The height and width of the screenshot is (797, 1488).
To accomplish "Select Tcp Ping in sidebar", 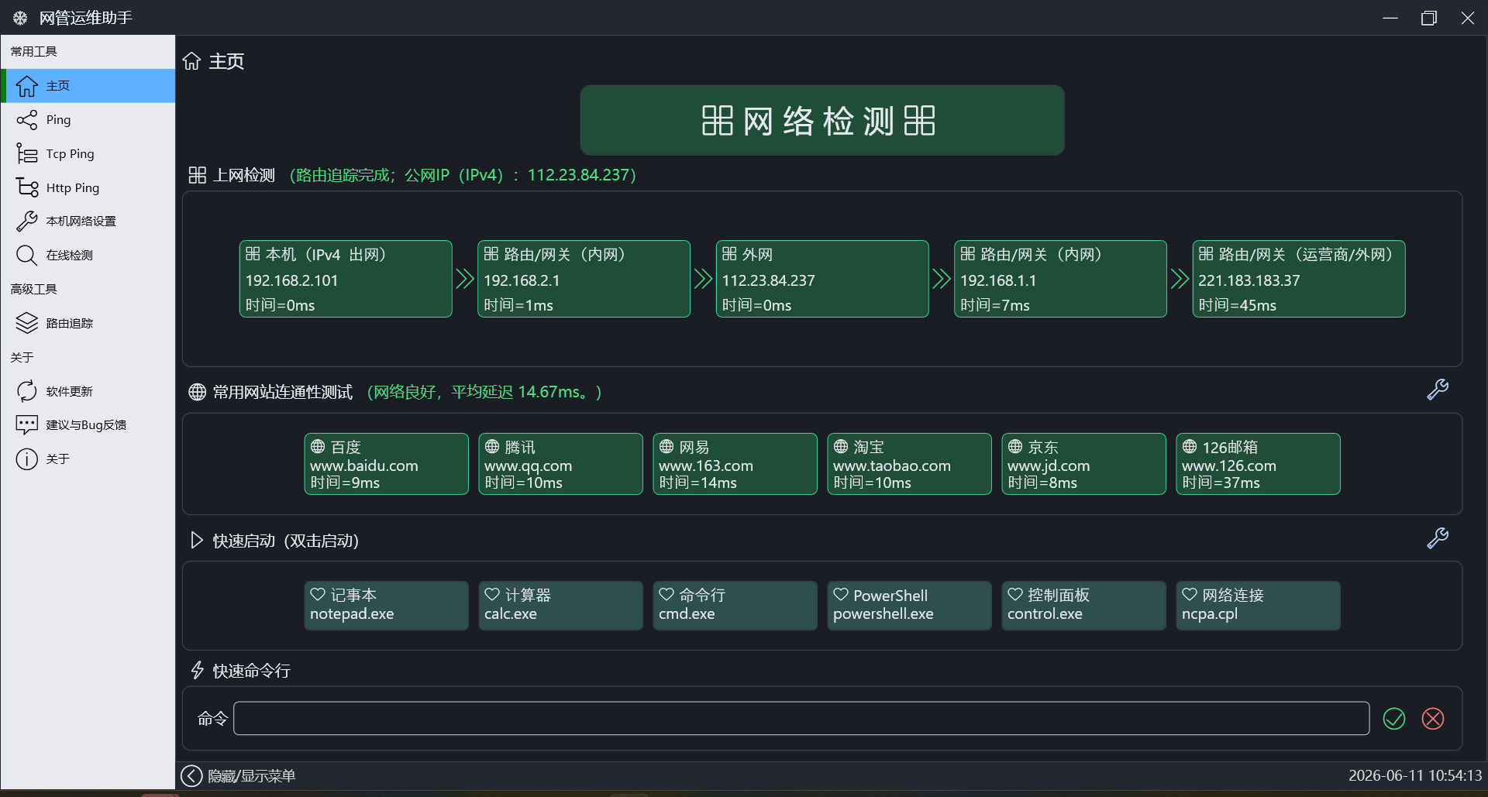I will (x=88, y=154).
